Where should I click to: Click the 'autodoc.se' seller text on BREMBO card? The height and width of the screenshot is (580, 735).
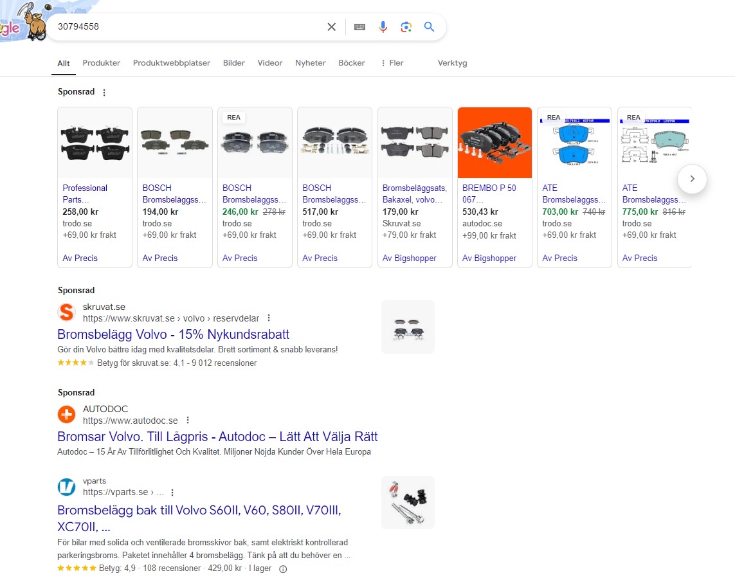point(482,224)
